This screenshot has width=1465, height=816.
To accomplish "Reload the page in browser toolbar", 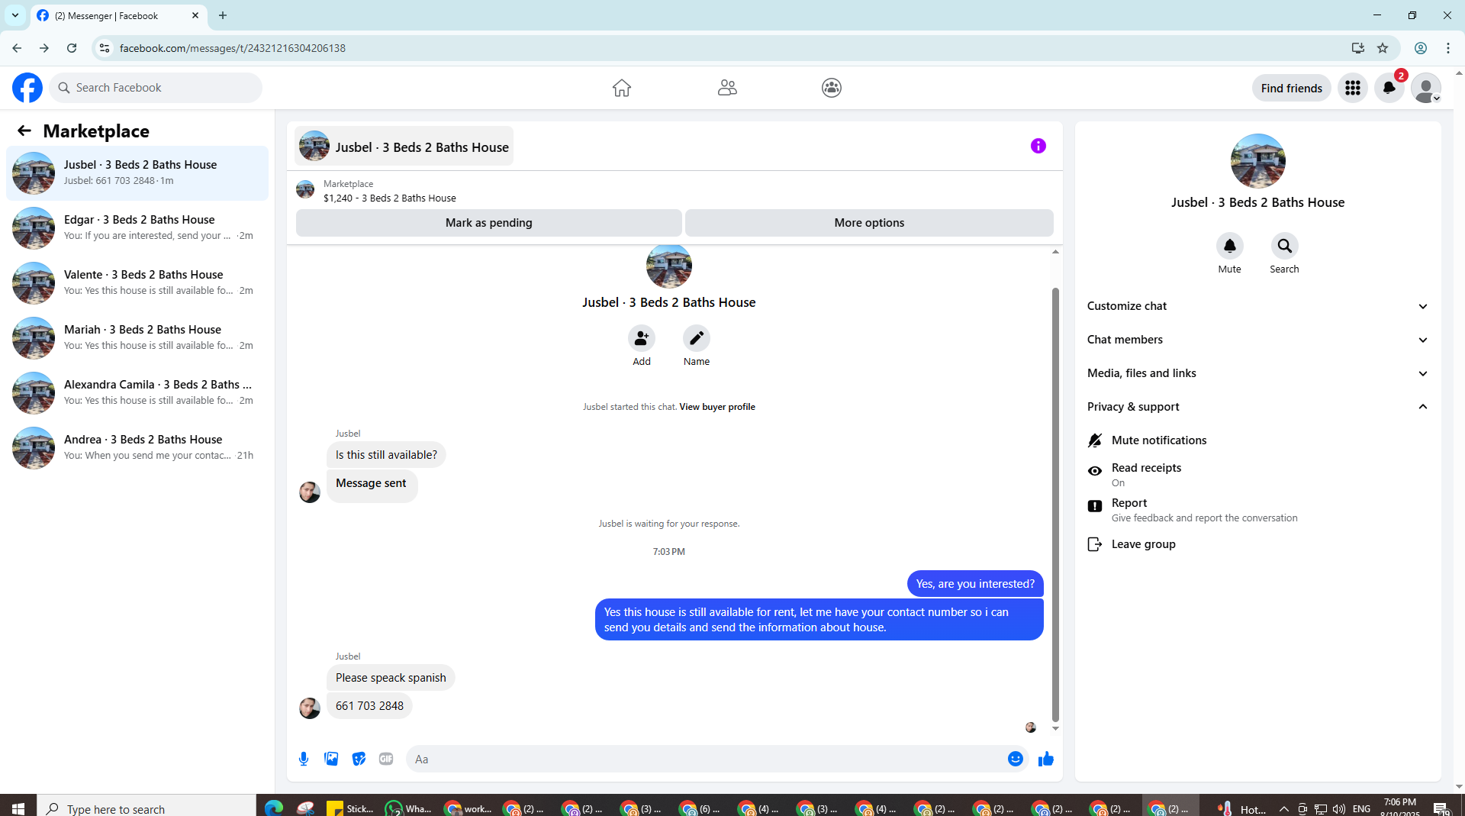I will point(72,48).
